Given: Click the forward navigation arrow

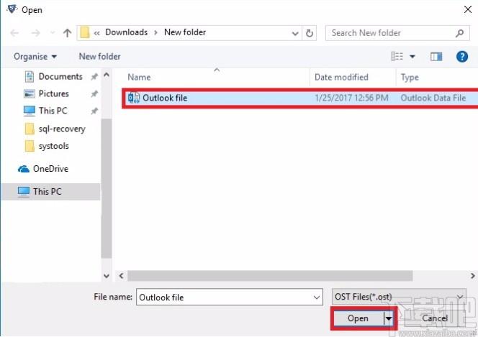Looking at the screenshot, I should coord(36,33).
